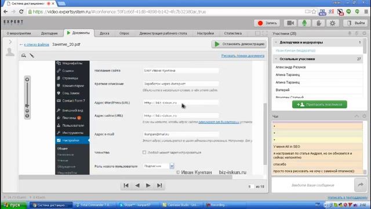Open chat panel settings gear

(364, 116)
